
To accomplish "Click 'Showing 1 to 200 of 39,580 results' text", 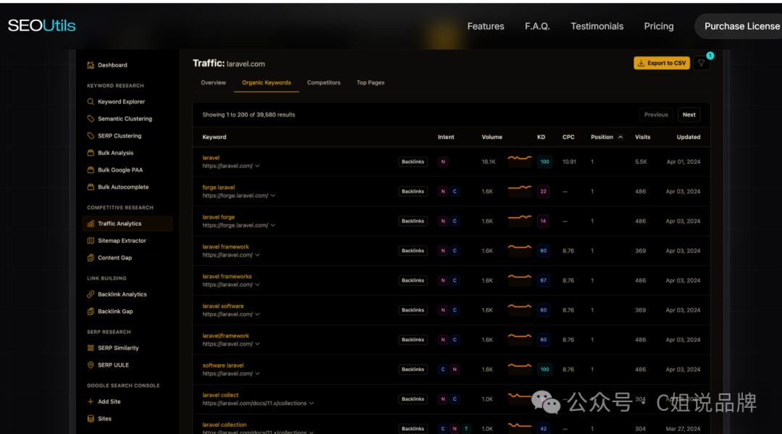I will (248, 114).
